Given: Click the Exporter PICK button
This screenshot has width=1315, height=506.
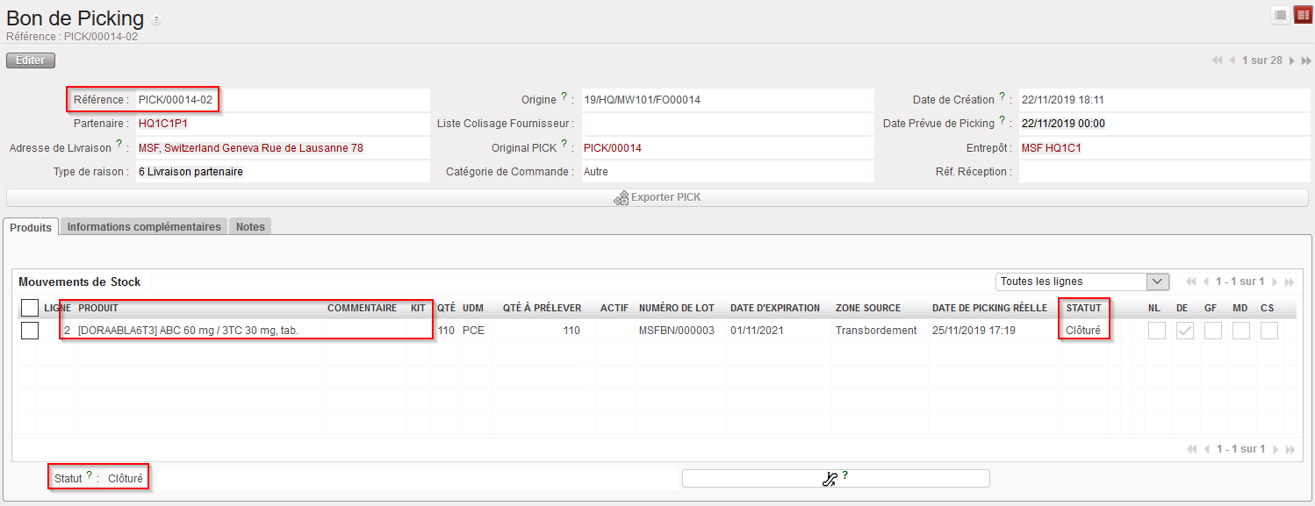Looking at the screenshot, I should (657, 197).
